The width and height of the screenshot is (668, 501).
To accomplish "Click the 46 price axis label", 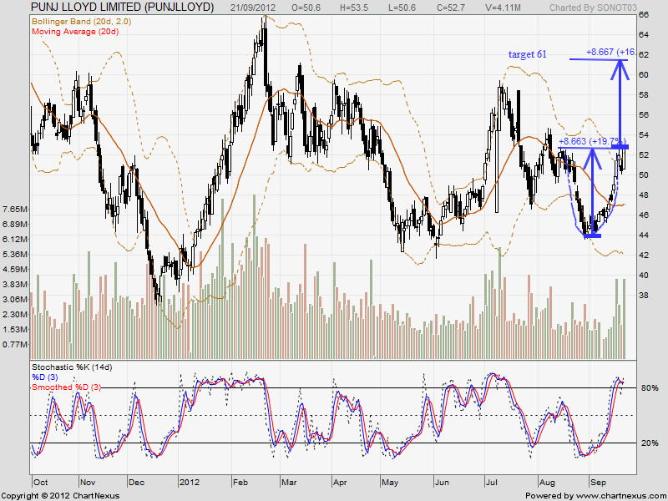I will point(644,215).
